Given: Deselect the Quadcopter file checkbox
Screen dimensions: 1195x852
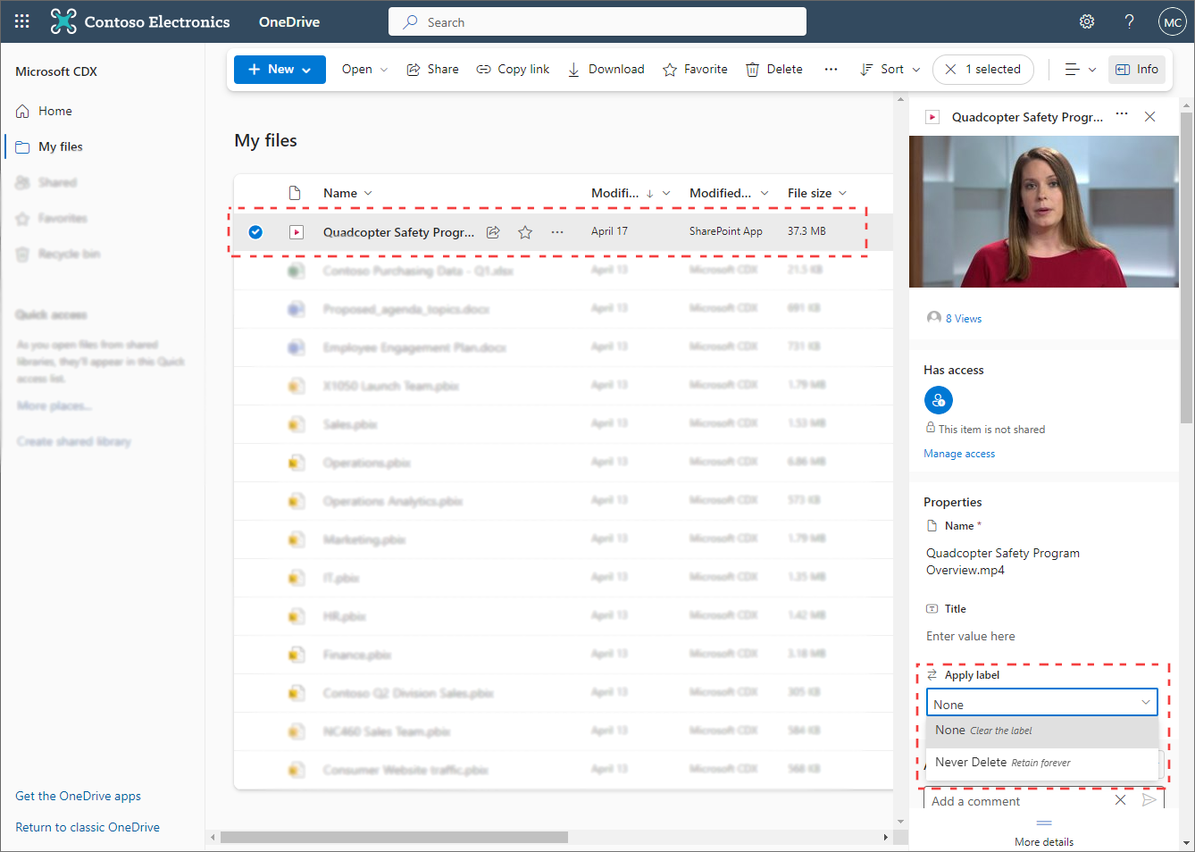Looking at the screenshot, I should (x=255, y=231).
